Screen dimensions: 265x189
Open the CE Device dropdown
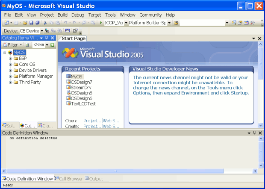pos(42,31)
